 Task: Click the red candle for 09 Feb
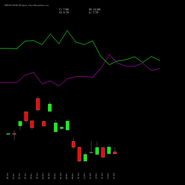point(74,144)
